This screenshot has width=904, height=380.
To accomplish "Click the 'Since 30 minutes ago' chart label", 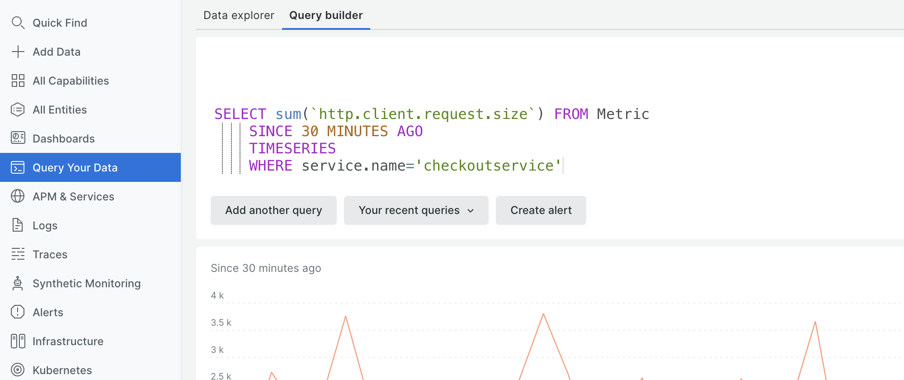I will point(266,268).
